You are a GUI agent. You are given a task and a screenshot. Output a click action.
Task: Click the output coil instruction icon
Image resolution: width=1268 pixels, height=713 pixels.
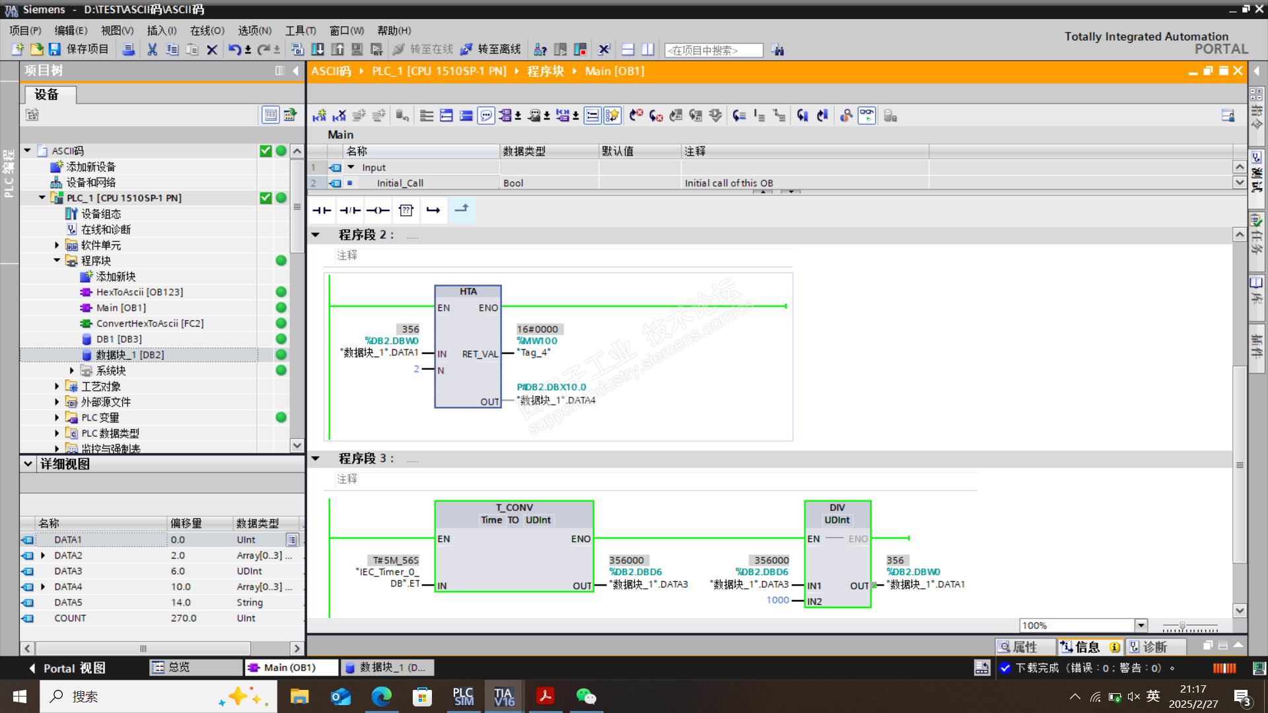(x=378, y=211)
